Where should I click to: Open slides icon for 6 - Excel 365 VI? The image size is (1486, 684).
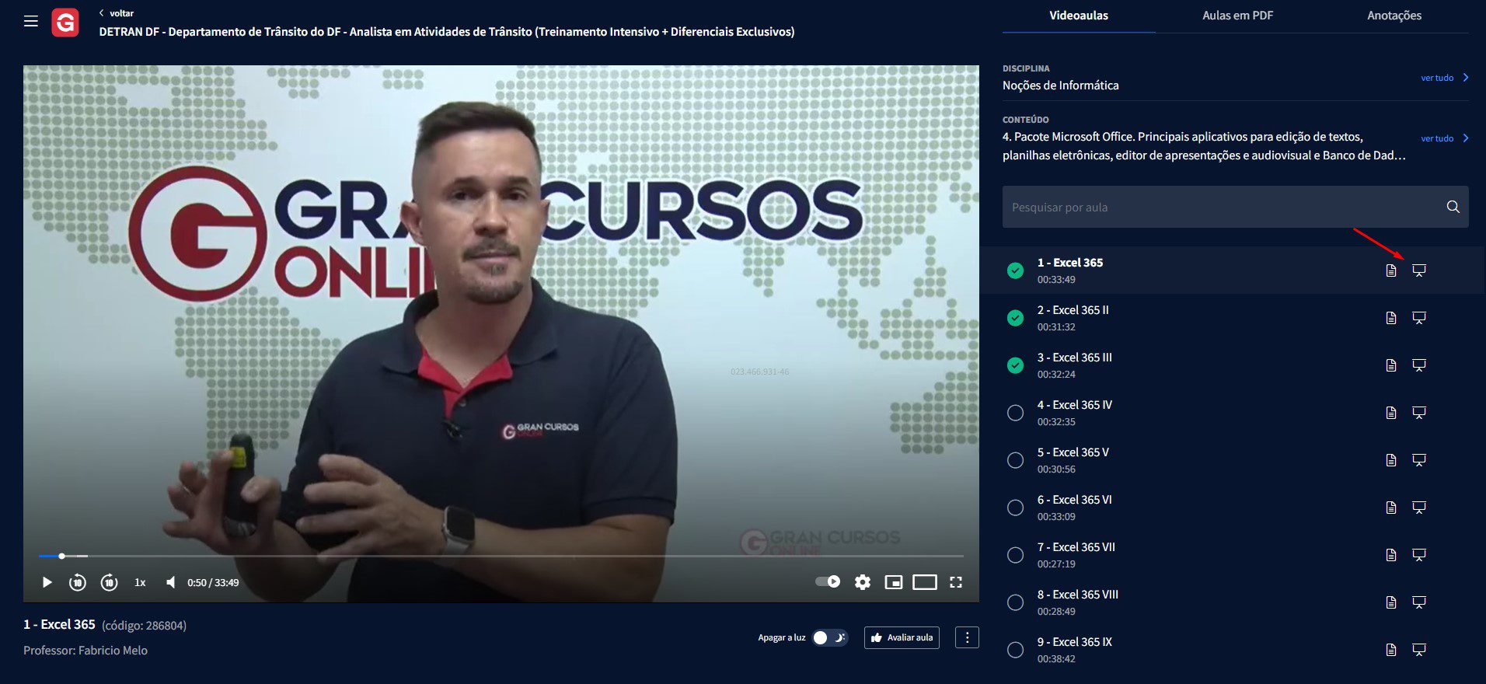1419,508
